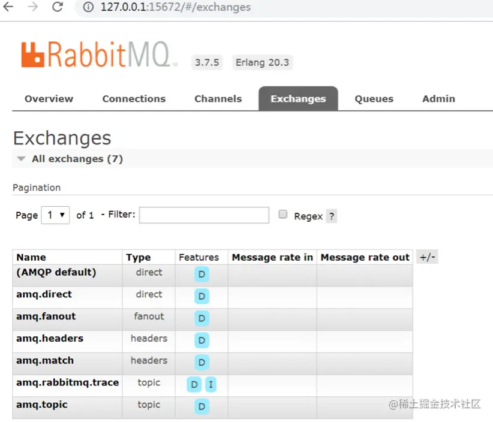
Task: Open the Page number dropdown
Action: click(55, 215)
